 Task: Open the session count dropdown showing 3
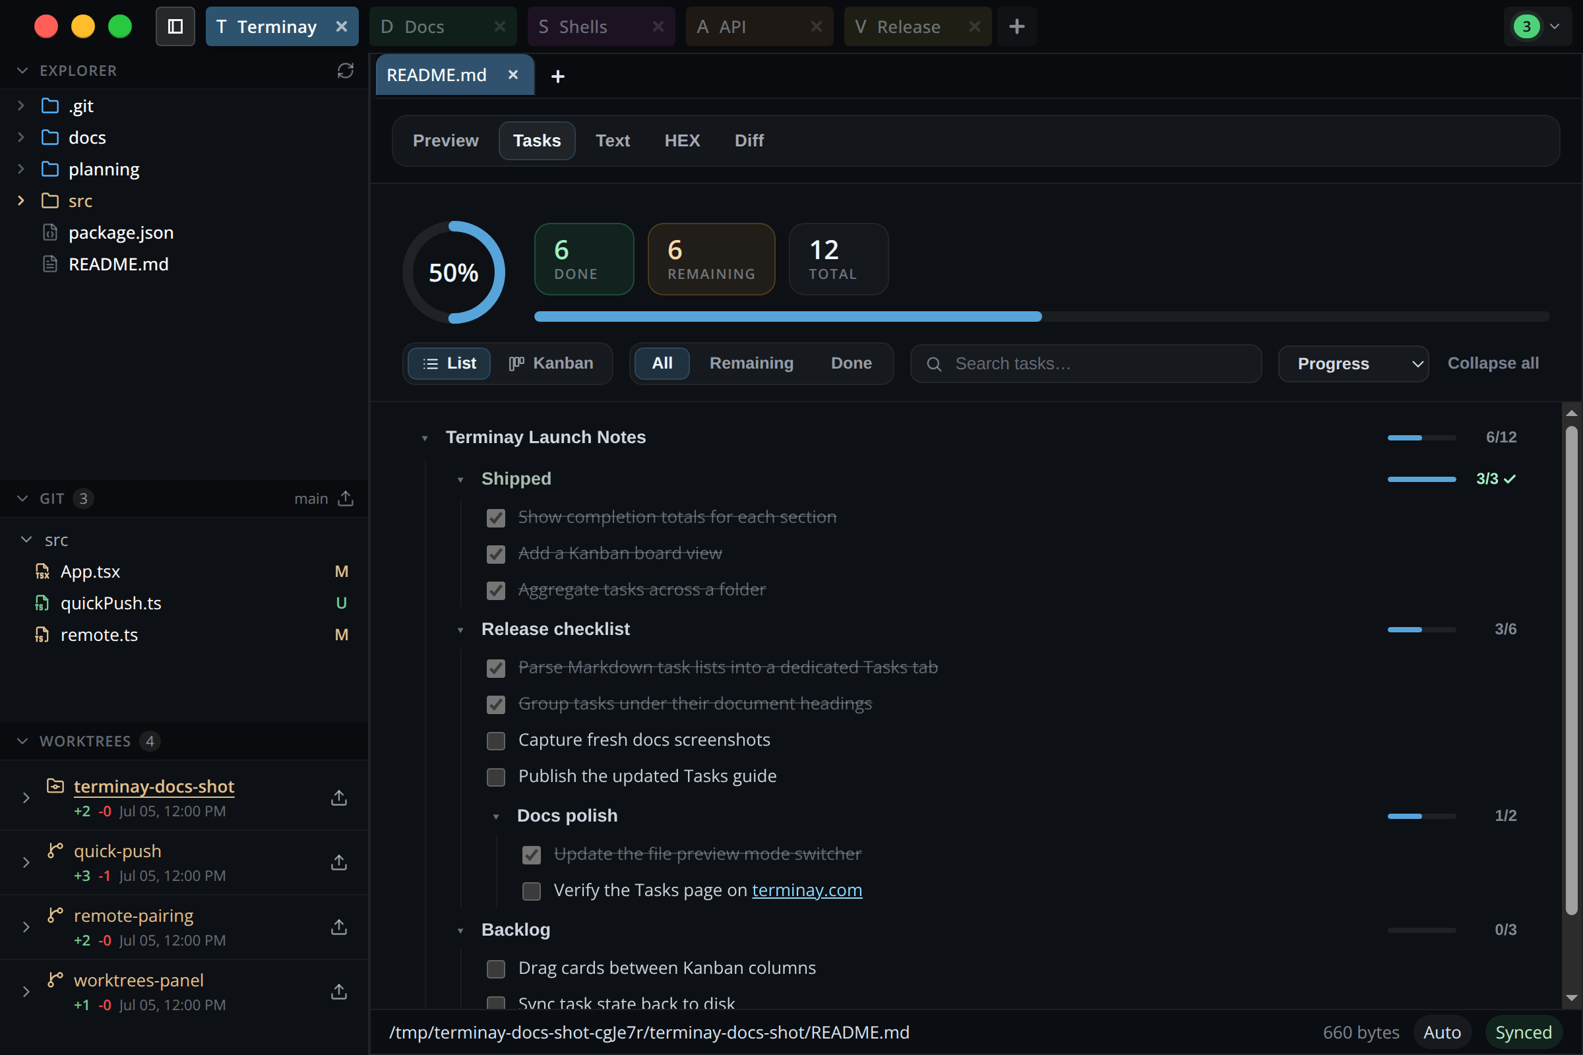[x=1537, y=26]
